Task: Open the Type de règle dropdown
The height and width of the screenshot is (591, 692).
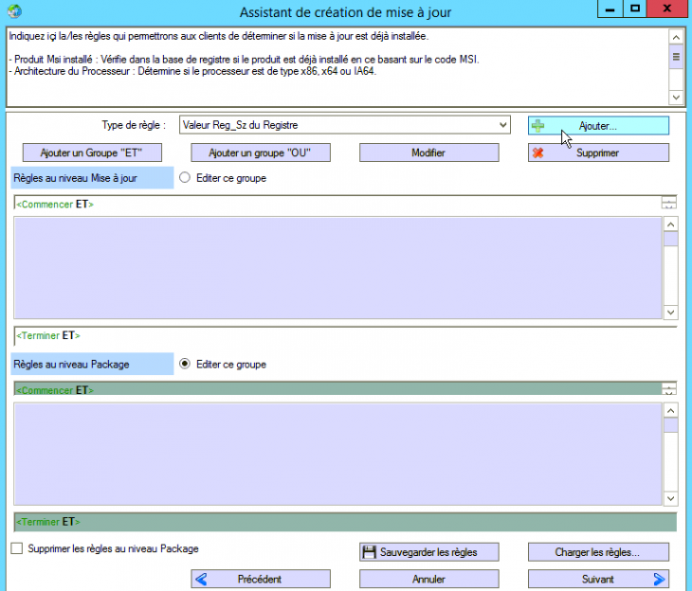Action: (x=502, y=125)
